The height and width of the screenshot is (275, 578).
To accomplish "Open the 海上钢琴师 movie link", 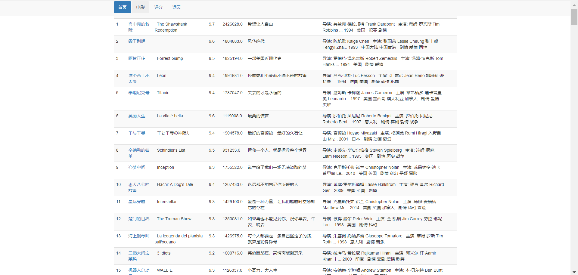I will click(138, 236).
